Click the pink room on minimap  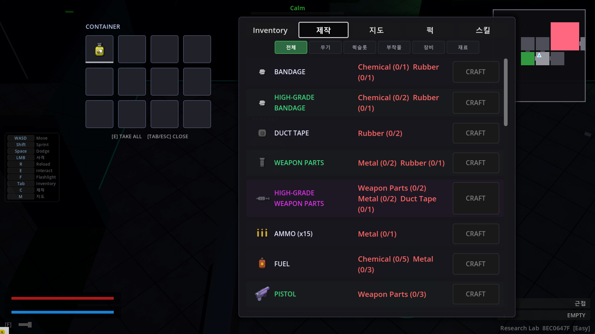pyautogui.click(x=565, y=36)
